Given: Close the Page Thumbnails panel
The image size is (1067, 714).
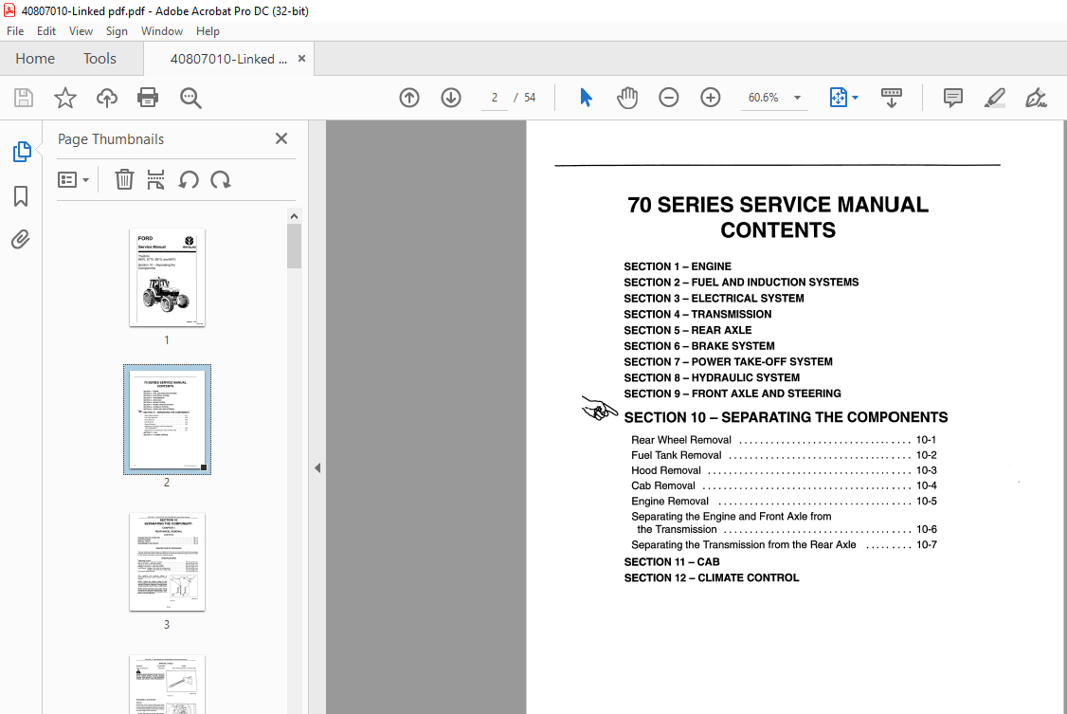Looking at the screenshot, I should pos(281,138).
